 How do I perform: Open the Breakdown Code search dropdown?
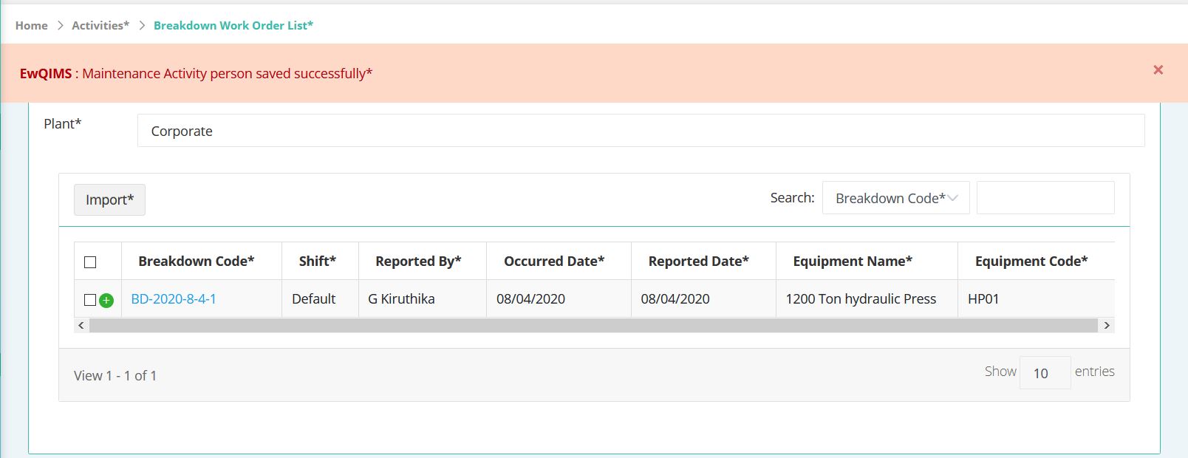(x=895, y=198)
